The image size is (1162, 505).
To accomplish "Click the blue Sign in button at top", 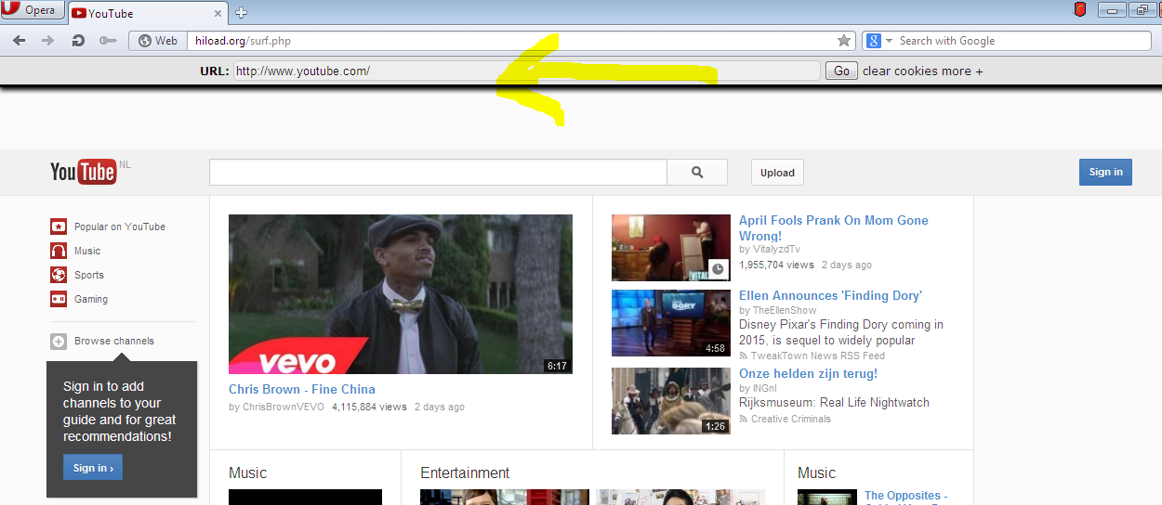I will tap(1105, 172).
